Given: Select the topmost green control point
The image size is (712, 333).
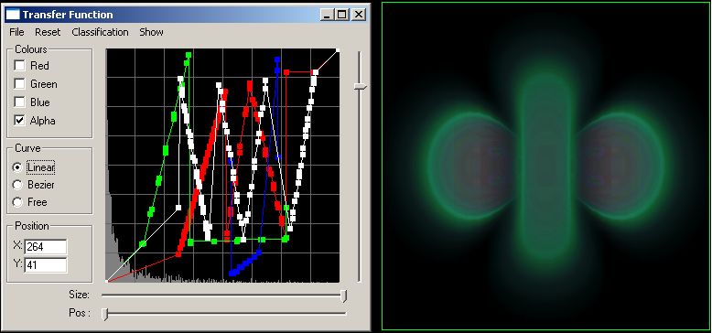Looking at the screenshot, I should 189,55.
